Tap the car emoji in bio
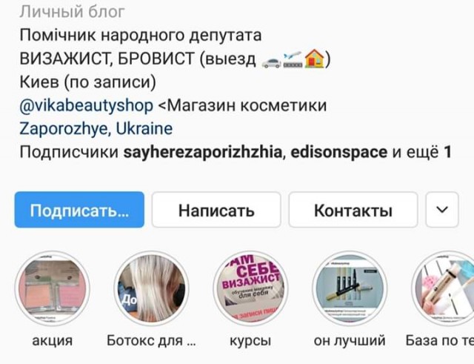This screenshot has height=364, width=474. click(271, 60)
